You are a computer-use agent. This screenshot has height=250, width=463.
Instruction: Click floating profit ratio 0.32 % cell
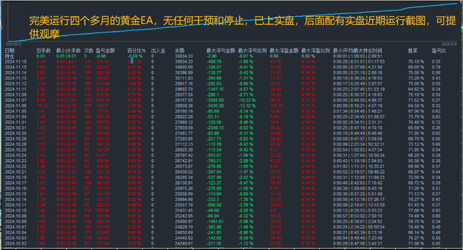308,128
